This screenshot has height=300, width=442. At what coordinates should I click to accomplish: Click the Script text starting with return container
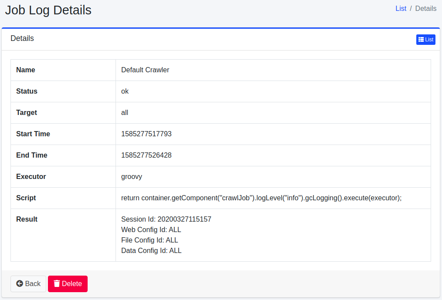261,198
